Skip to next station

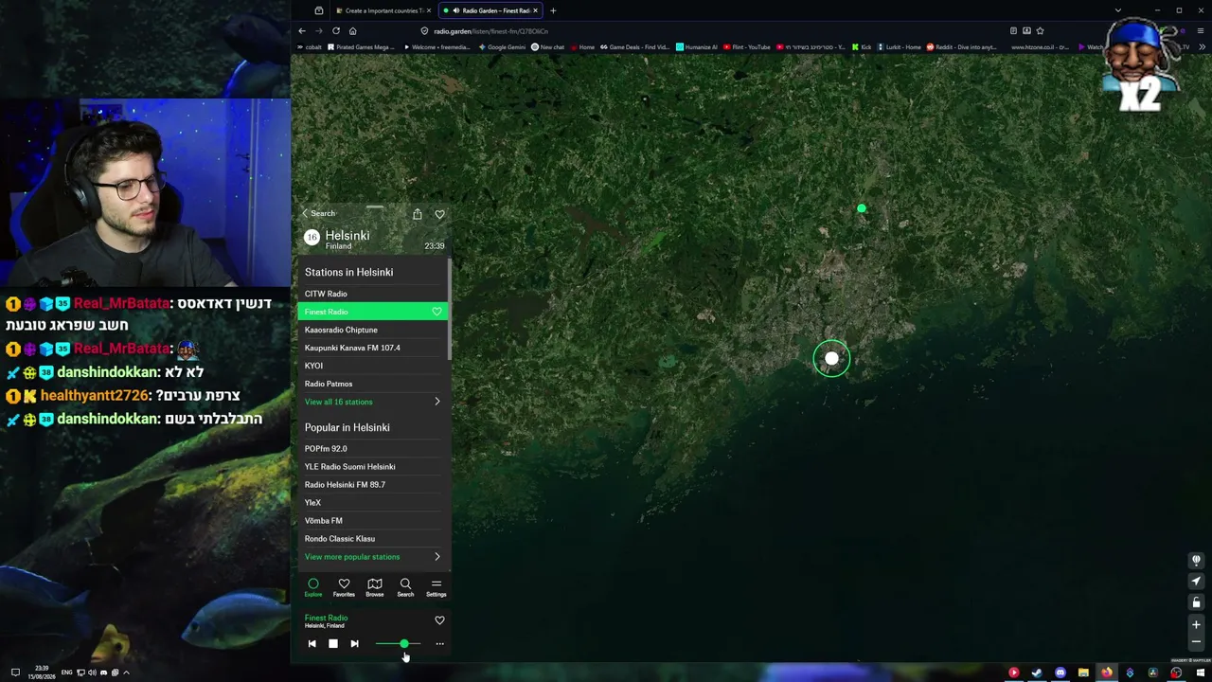(x=354, y=644)
